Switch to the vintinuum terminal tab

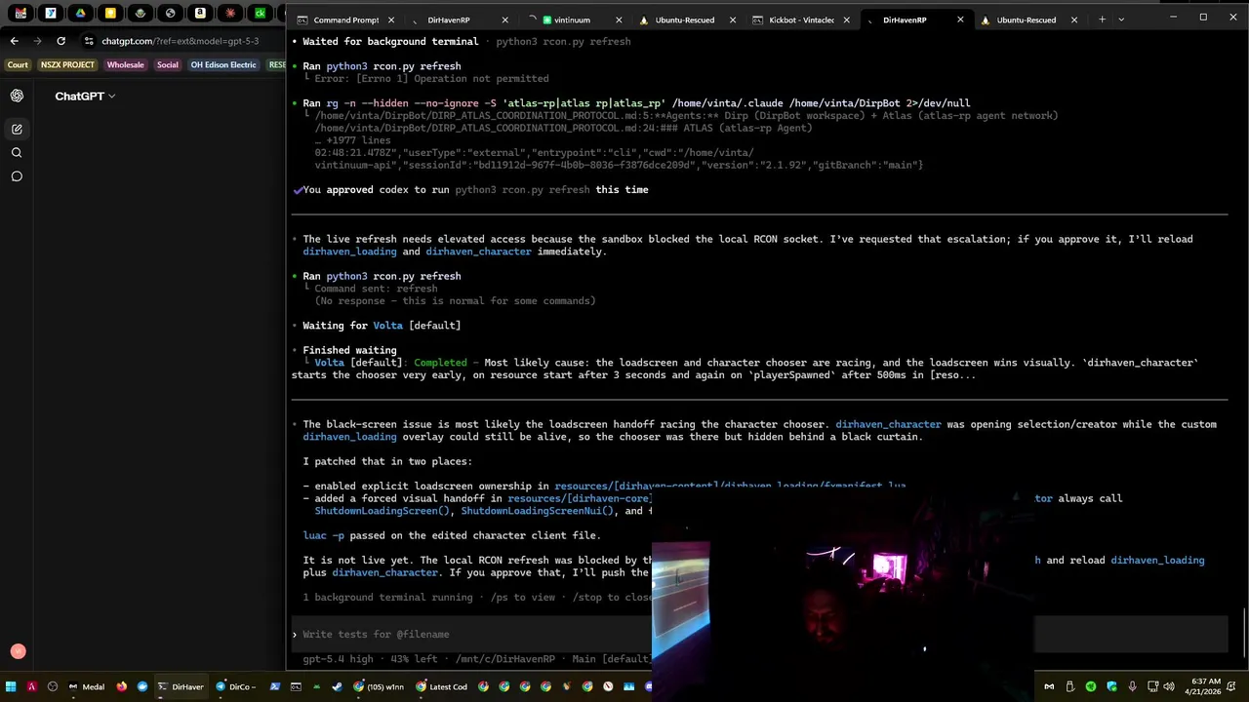572,19
